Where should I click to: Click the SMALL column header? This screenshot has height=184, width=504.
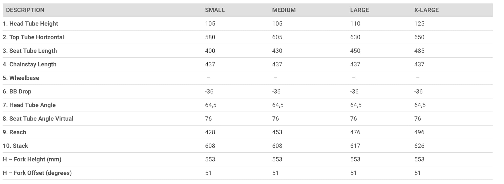215,10
